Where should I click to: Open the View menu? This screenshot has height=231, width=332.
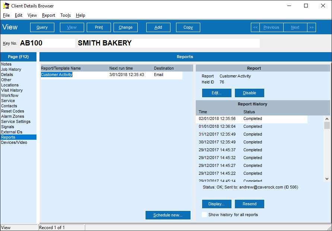click(32, 15)
